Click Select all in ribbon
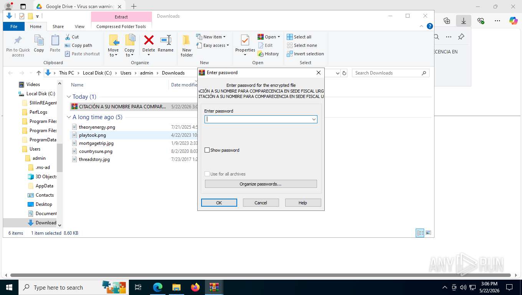 pyautogui.click(x=299, y=37)
